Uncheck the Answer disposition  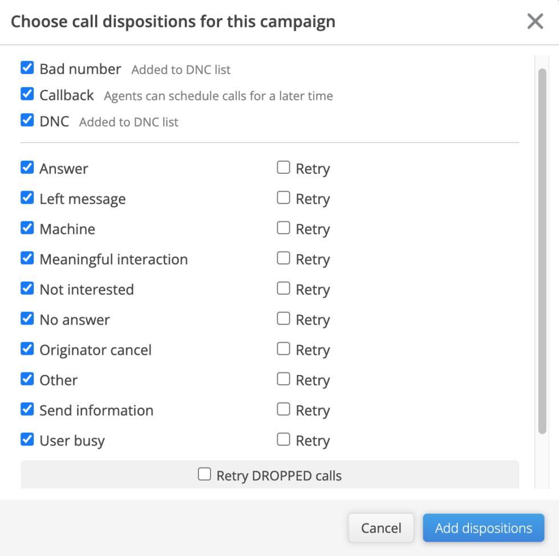pyautogui.click(x=27, y=168)
